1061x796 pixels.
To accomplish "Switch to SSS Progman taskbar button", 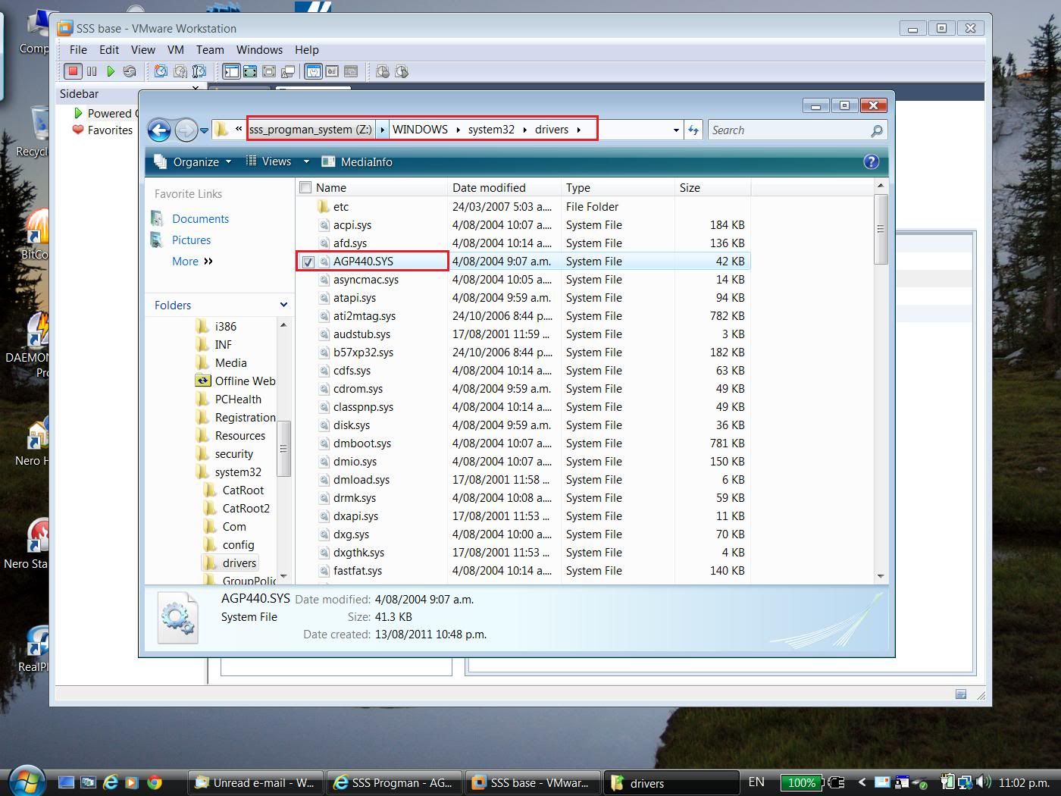I will pos(393,782).
